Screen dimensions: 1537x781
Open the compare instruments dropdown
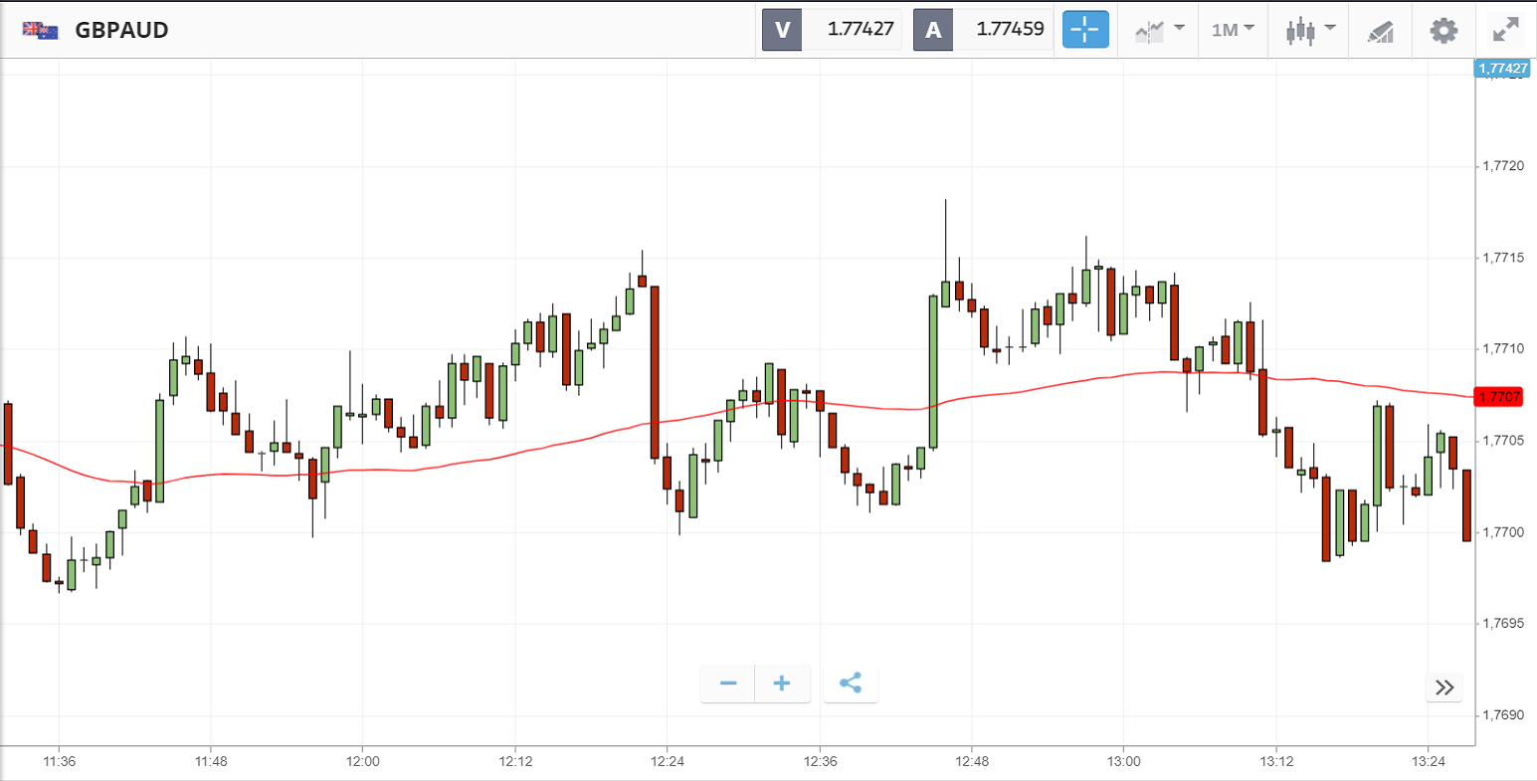tap(1159, 30)
